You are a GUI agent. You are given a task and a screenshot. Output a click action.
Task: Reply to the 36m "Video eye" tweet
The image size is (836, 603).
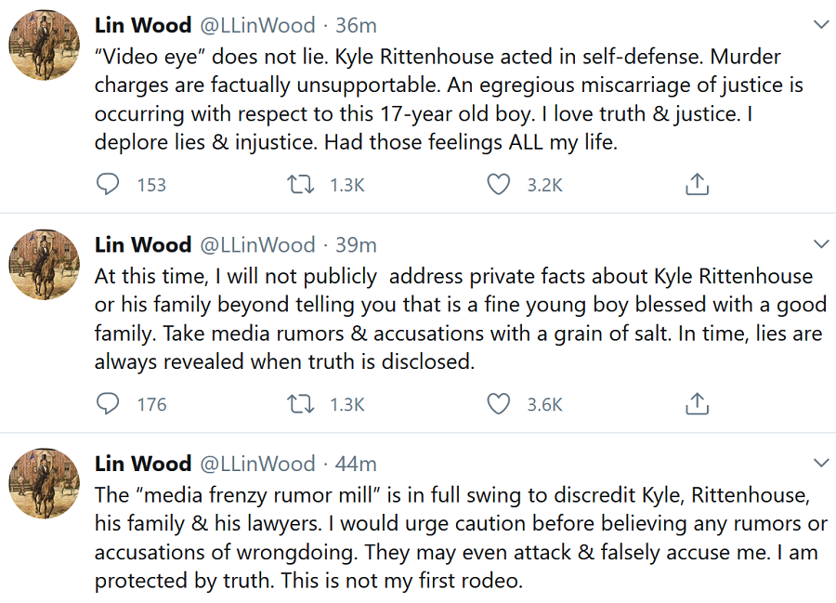108,185
